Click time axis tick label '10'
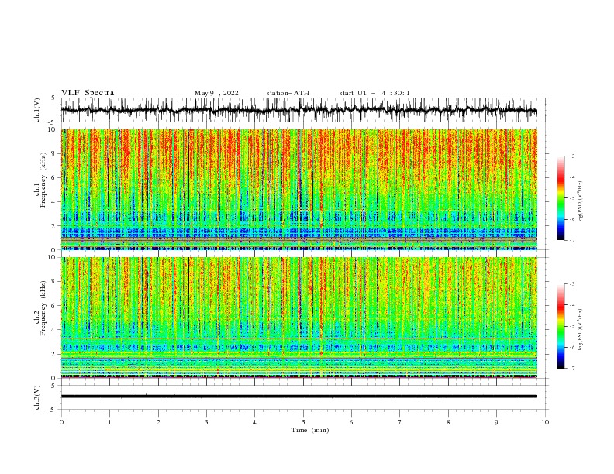The height and width of the screenshot is (474, 614). point(545,422)
